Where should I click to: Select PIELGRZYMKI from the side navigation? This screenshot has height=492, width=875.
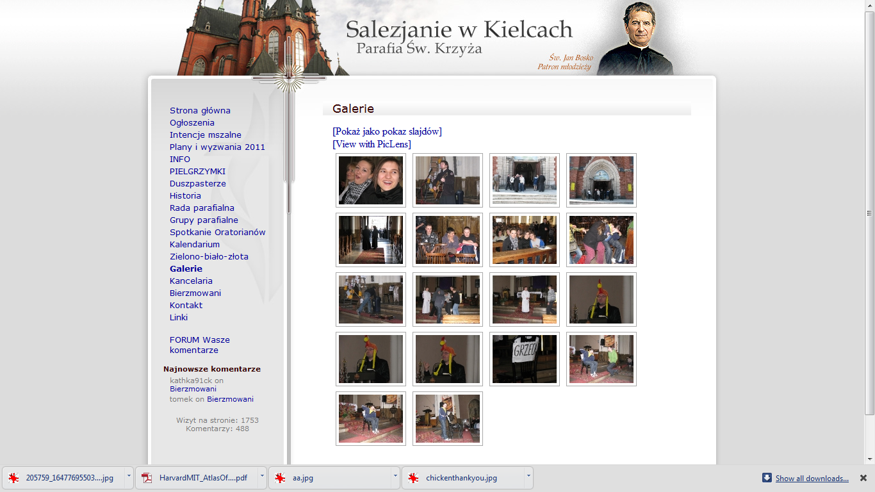197,172
